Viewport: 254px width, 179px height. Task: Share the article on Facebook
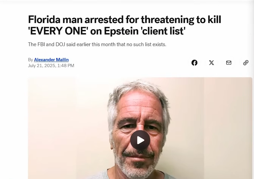pos(194,62)
